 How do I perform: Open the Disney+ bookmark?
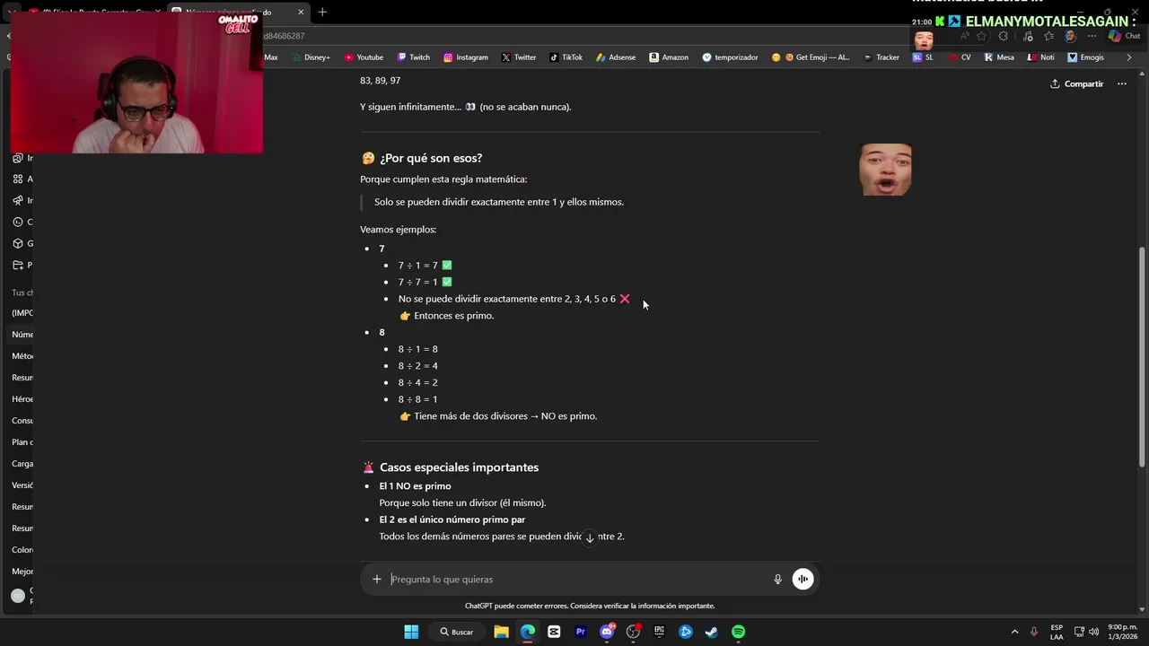(311, 57)
